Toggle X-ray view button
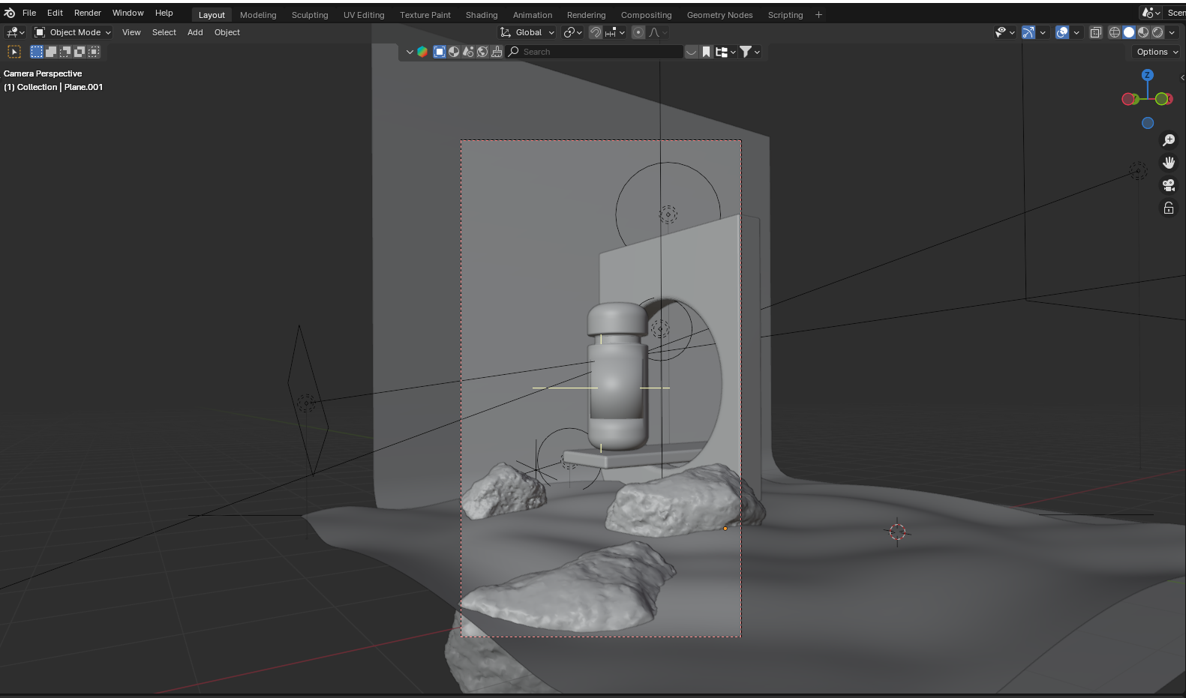This screenshot has width=1186, height=698. 1096,32
